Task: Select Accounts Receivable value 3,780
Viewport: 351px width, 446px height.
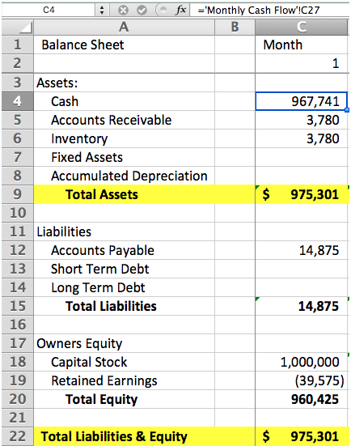Action: tap(302, 120)
